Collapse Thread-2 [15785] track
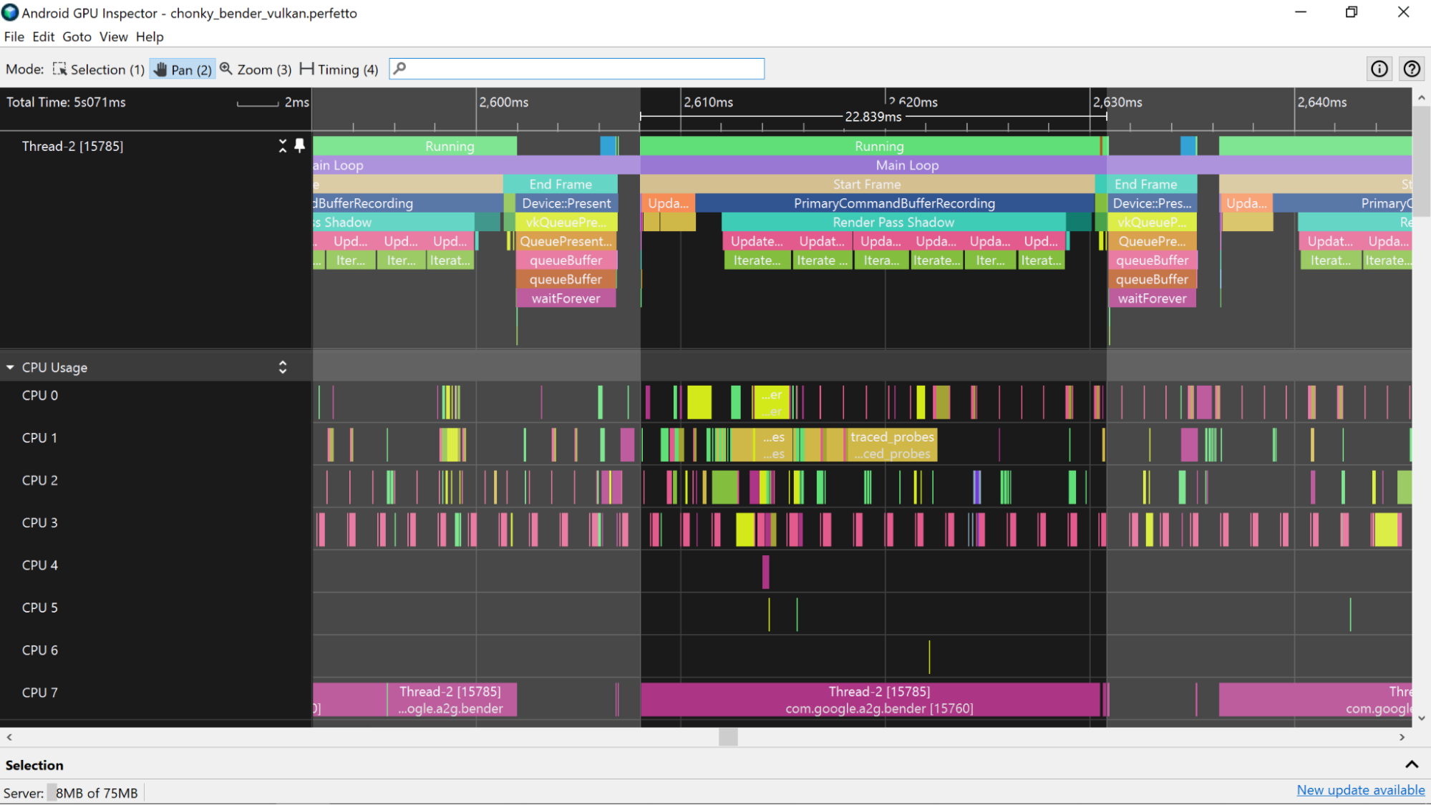Viewport: 1431px width, 805px height. click(x=283, y=145)
